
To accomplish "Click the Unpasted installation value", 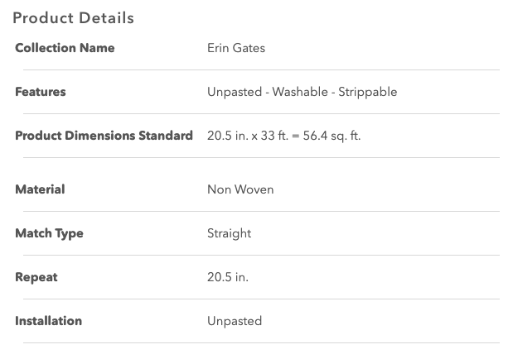I will [x=234, y=321].
